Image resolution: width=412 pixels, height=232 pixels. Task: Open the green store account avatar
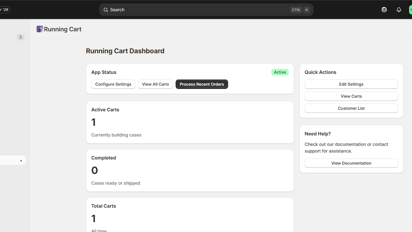point(410,10)
